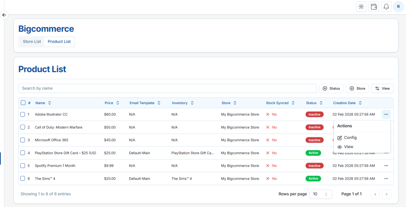
Task: Toggle the light/dark theme sun icon
Action: click(x=361, y=7)
